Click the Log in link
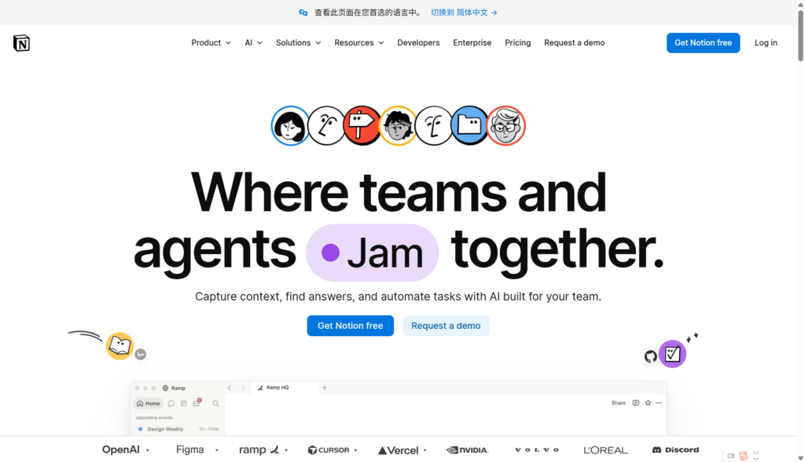This screenshot has height=462, width=805. tap(766, 43)
